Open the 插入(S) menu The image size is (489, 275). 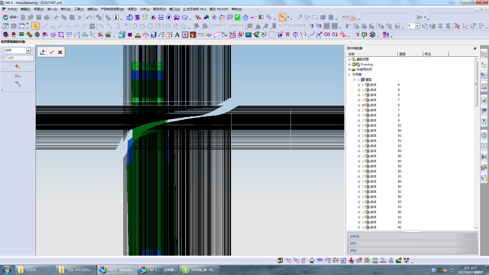52,9
